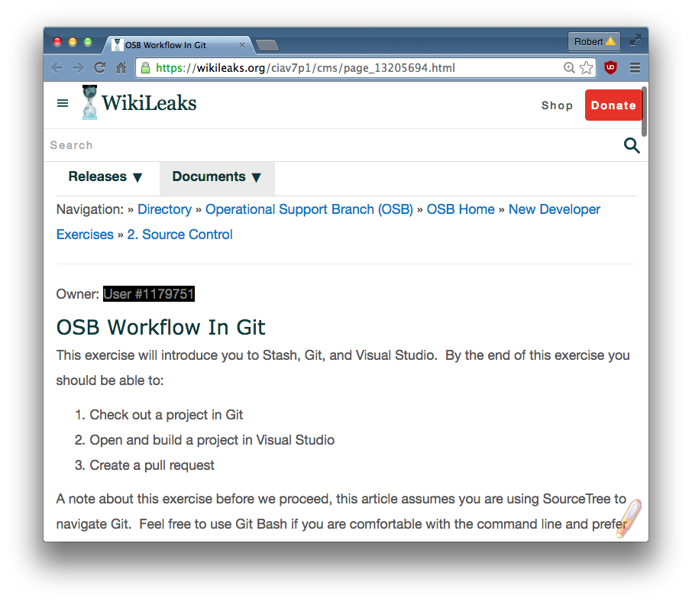Image resolution: width=692 pixels, height=602 pixels.
Task: Click the WikiLeaks hourglass logo
Action: [x=89, y=102]
